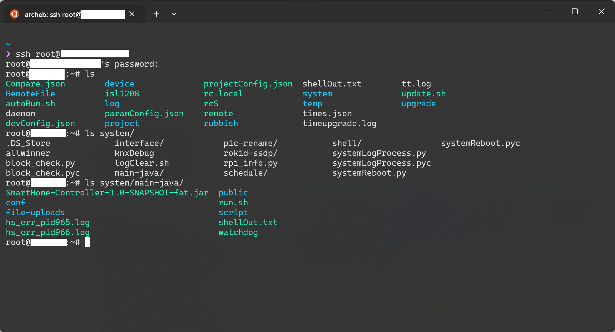Expand the new tab profile dropdown chevron
This screenshot has height=332, width=615.
click(x=174, y=14)
